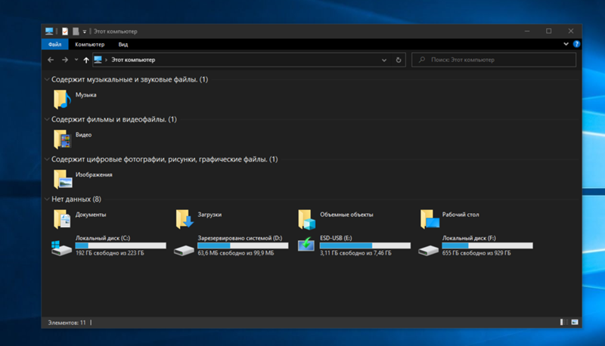Collapse the цифровые фотографии group
605x346 pixels.
pyautogui.click(x=47, y=159)
